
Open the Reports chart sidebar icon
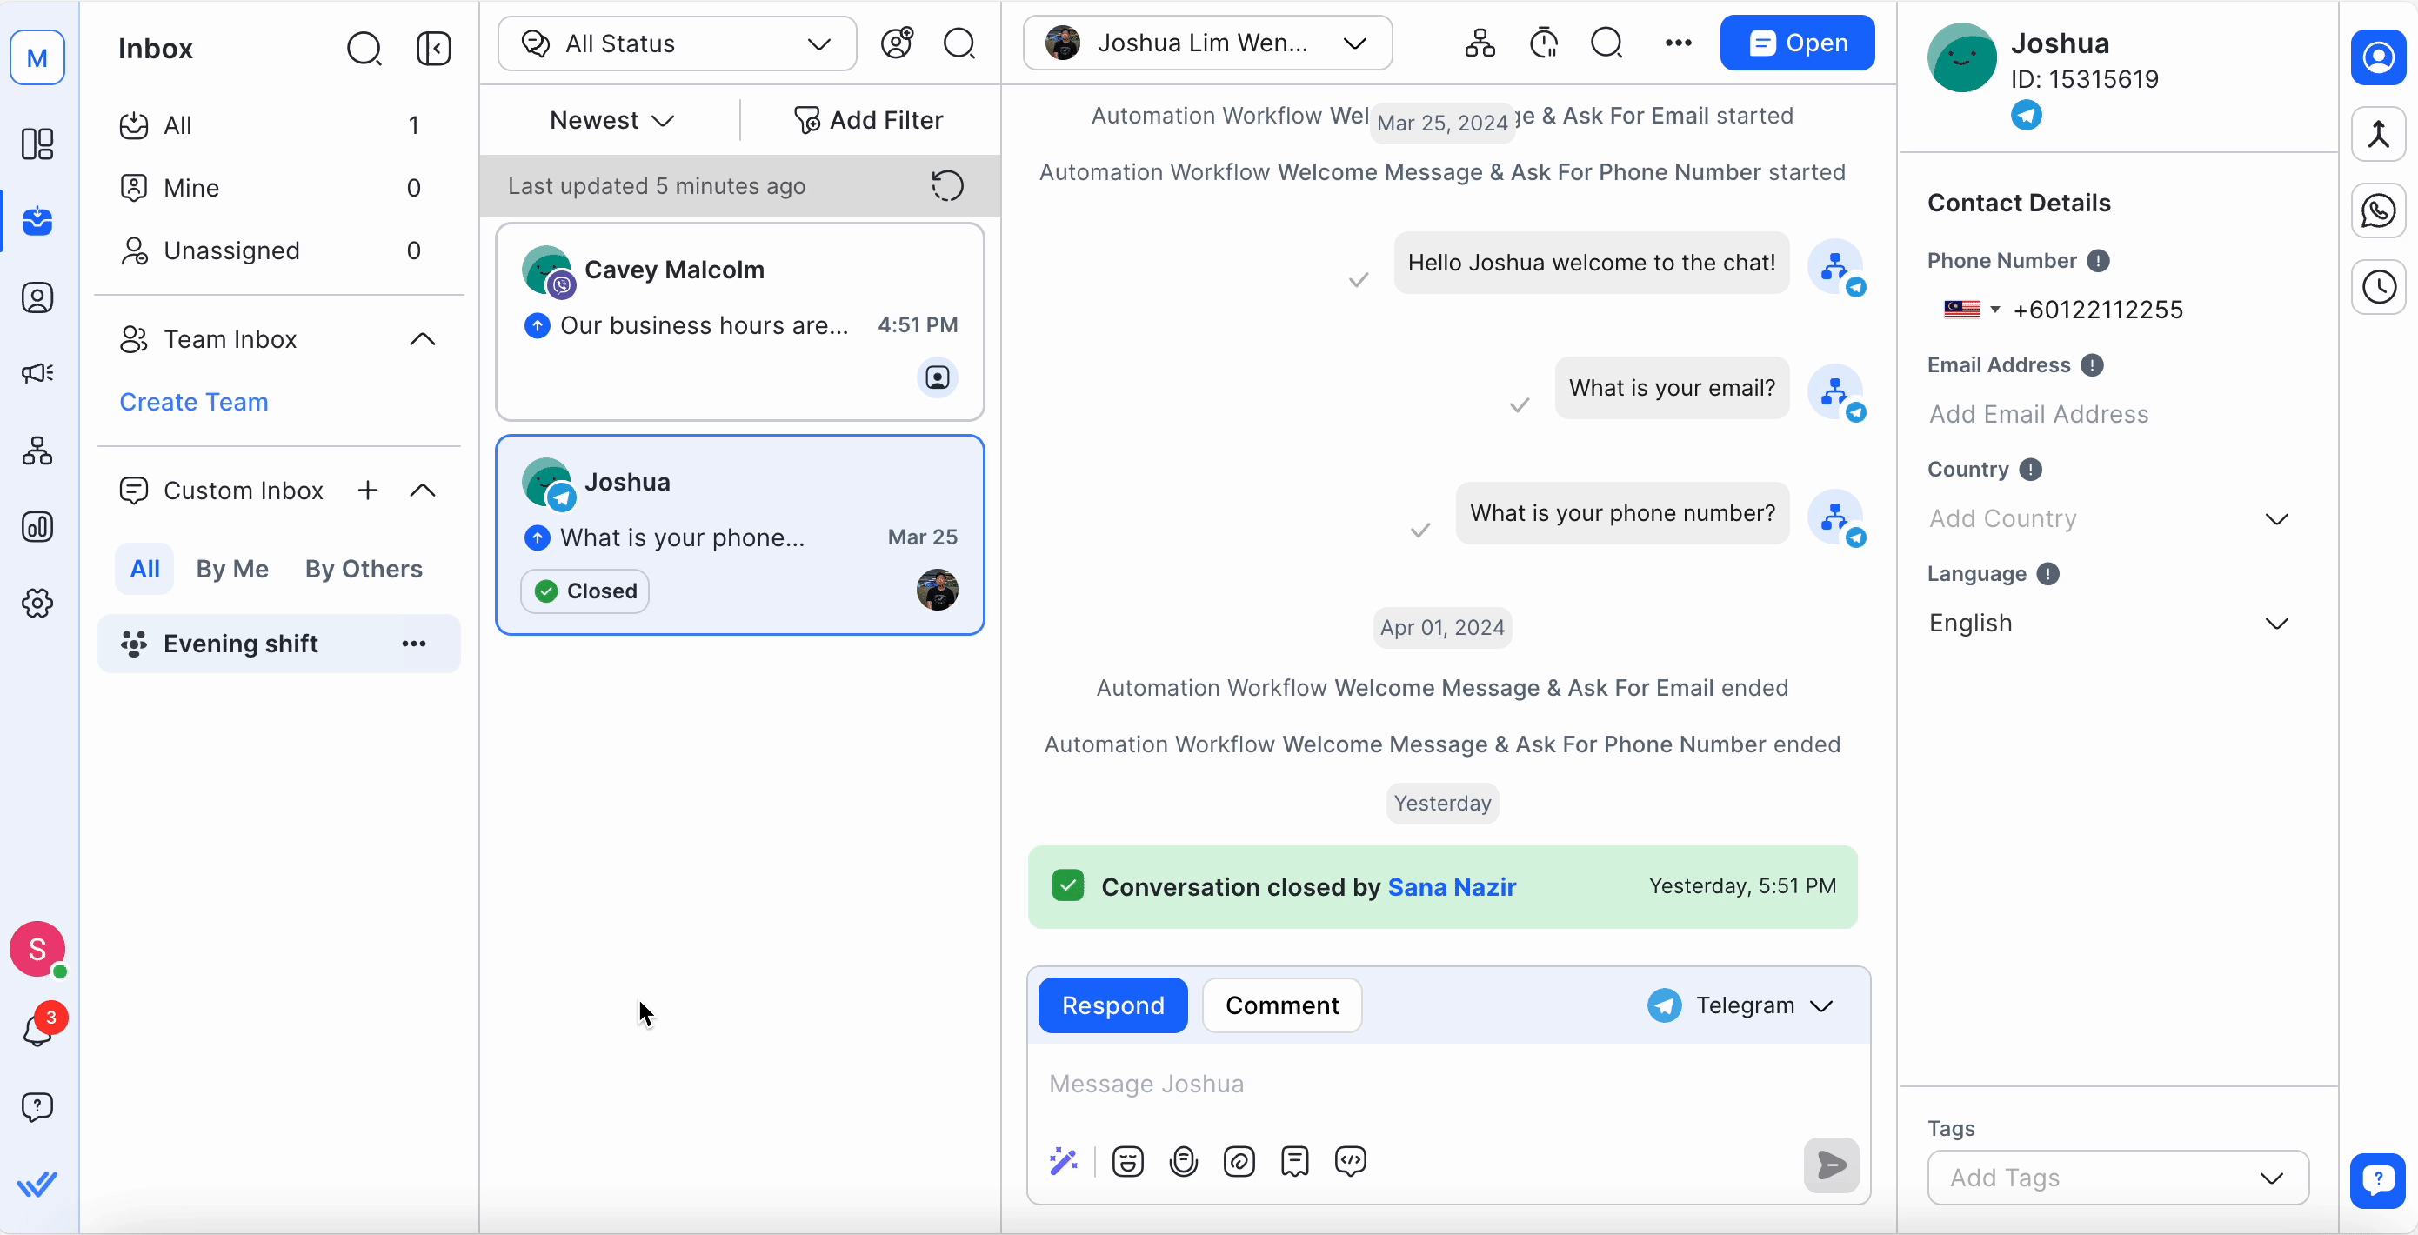tap(37, 526)
